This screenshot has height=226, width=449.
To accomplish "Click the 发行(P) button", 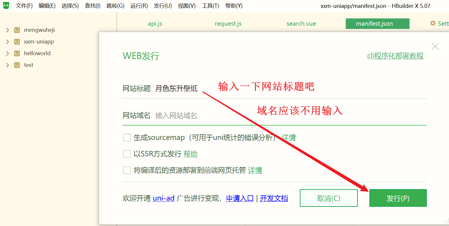I will pos(398,198).
